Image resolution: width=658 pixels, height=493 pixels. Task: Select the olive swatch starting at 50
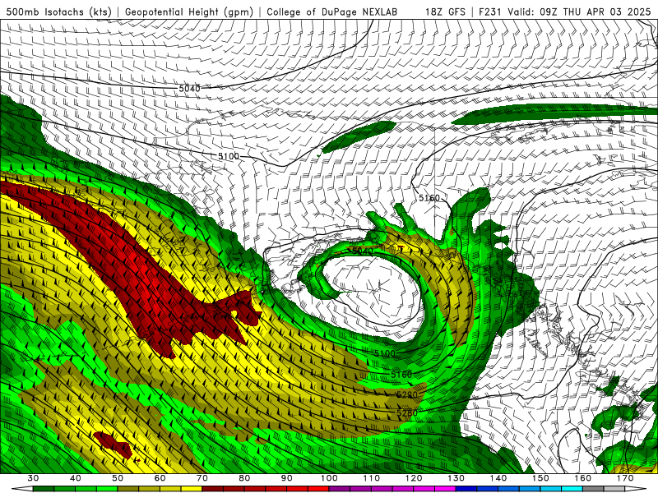128,488
